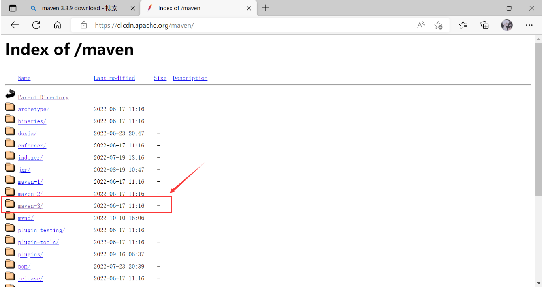Image resolution: width=544 pixels, height=293 pixels.
Task: Click the folder icon beside doxia/
Action: (10, 131)
